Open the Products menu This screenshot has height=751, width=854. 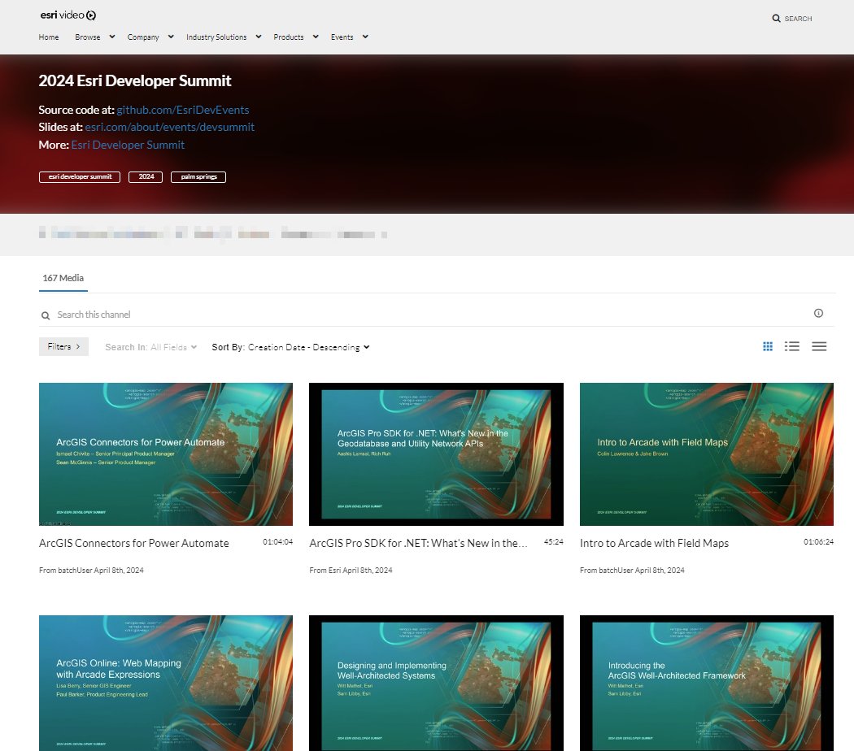point(294,37)
